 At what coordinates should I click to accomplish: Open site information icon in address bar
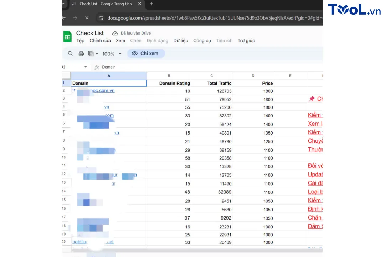(x=101, y=18)
